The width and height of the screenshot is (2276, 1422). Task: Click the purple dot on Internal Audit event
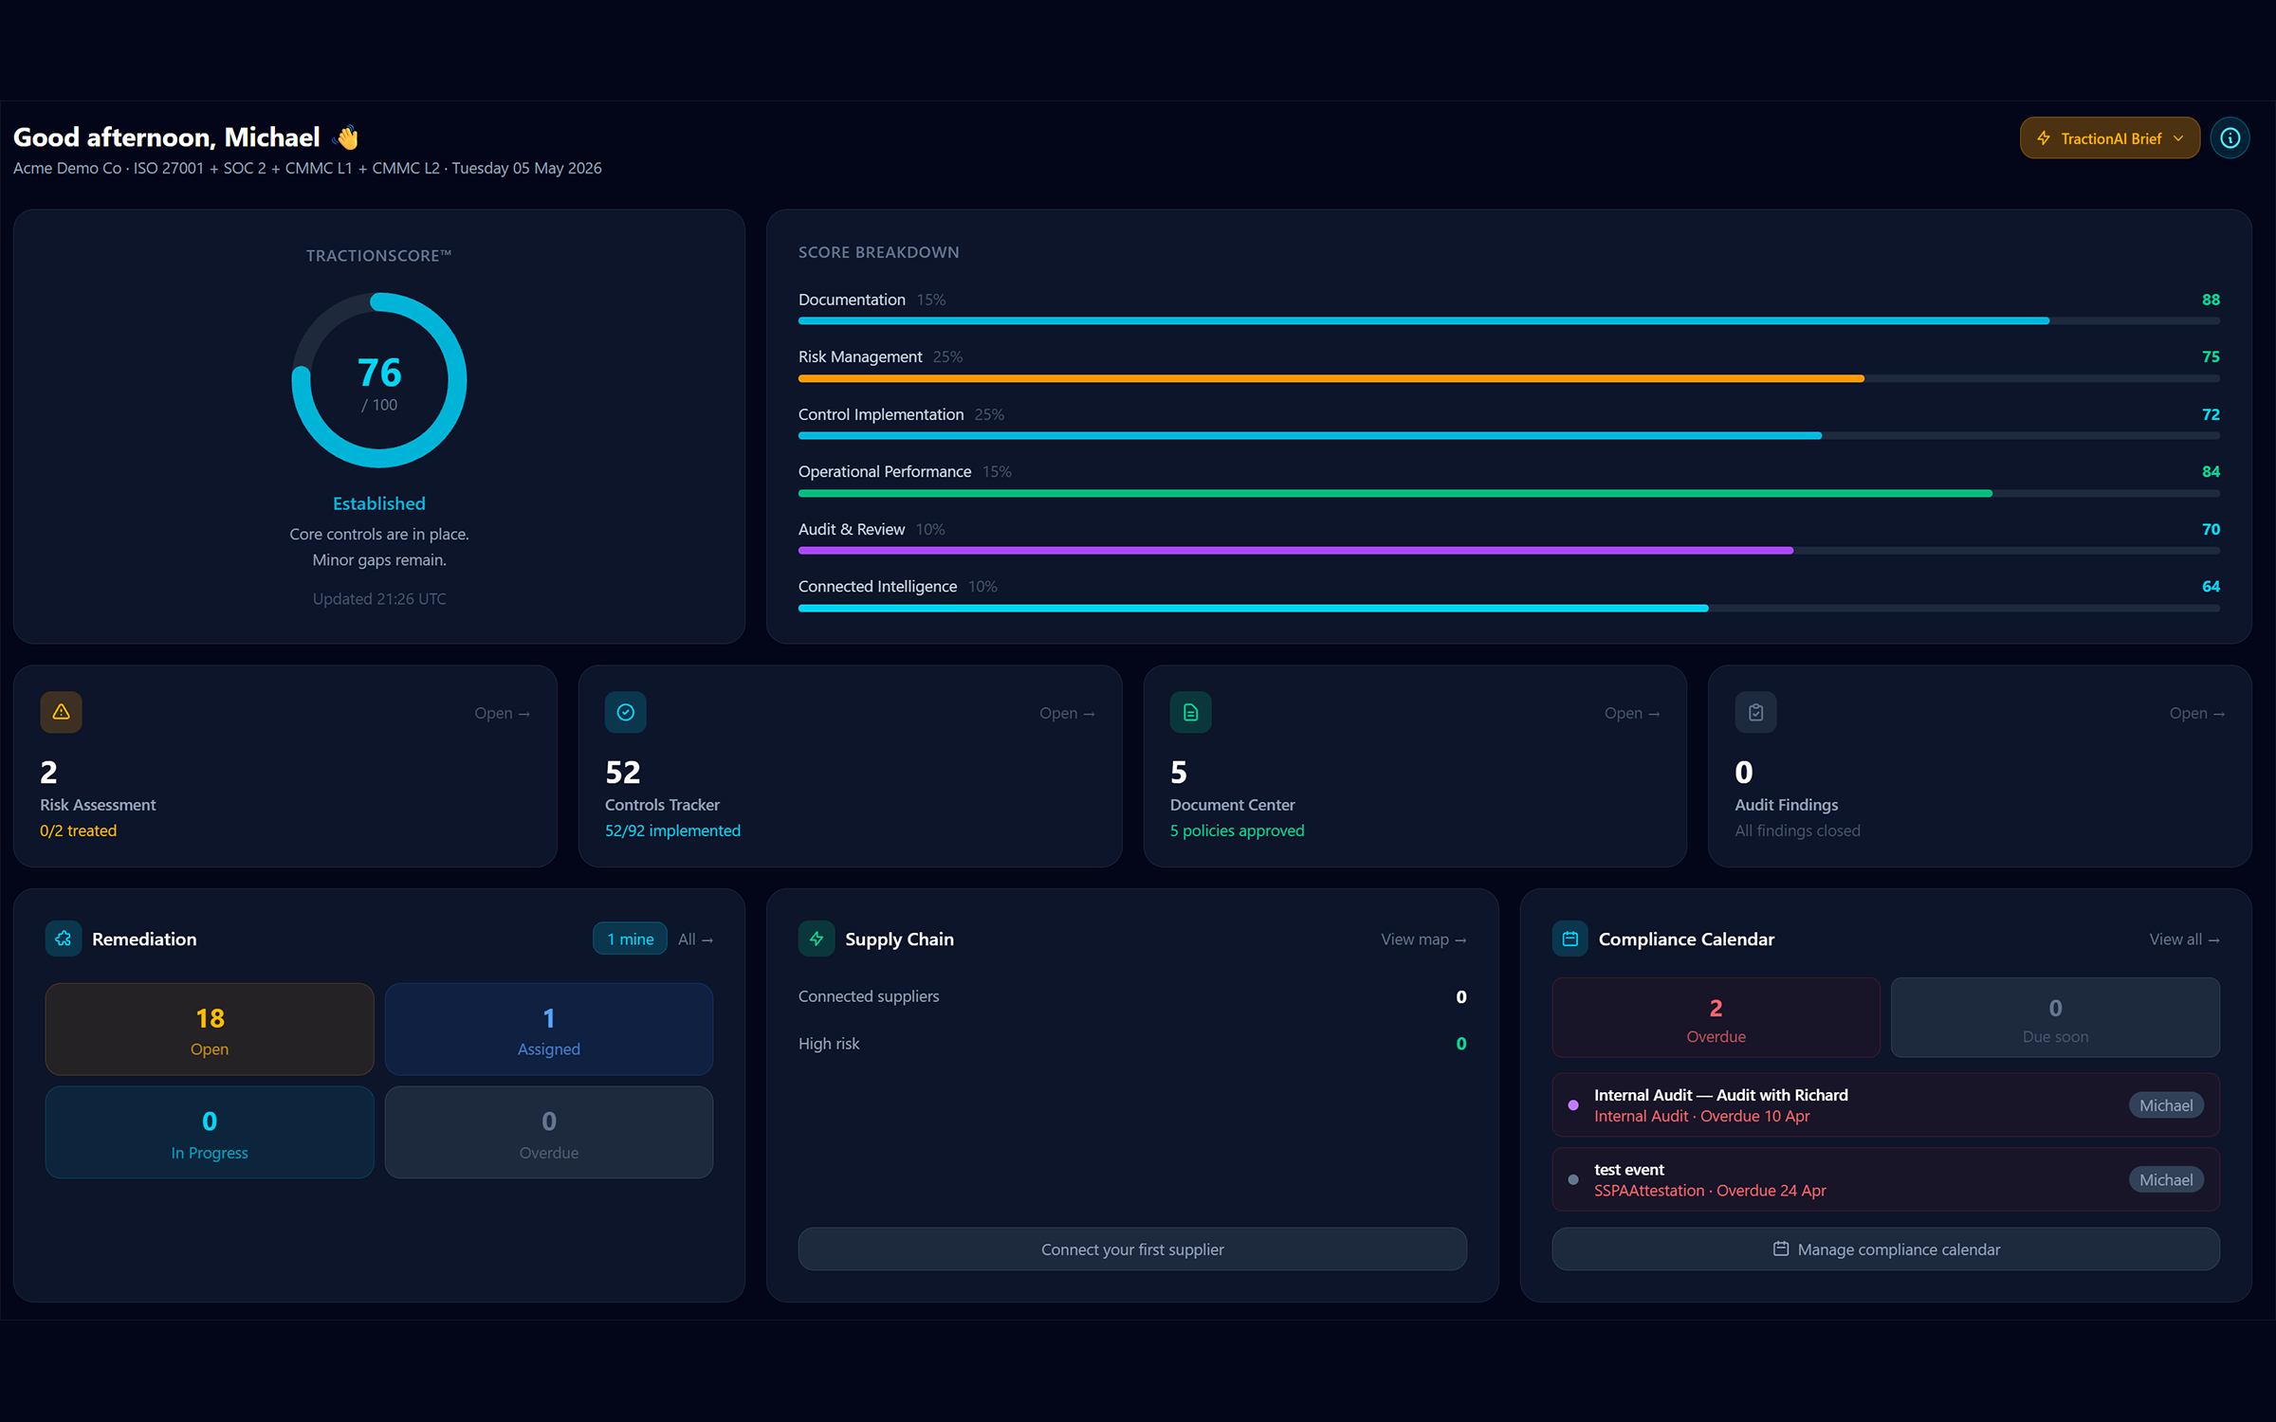pos(1573,1105)
